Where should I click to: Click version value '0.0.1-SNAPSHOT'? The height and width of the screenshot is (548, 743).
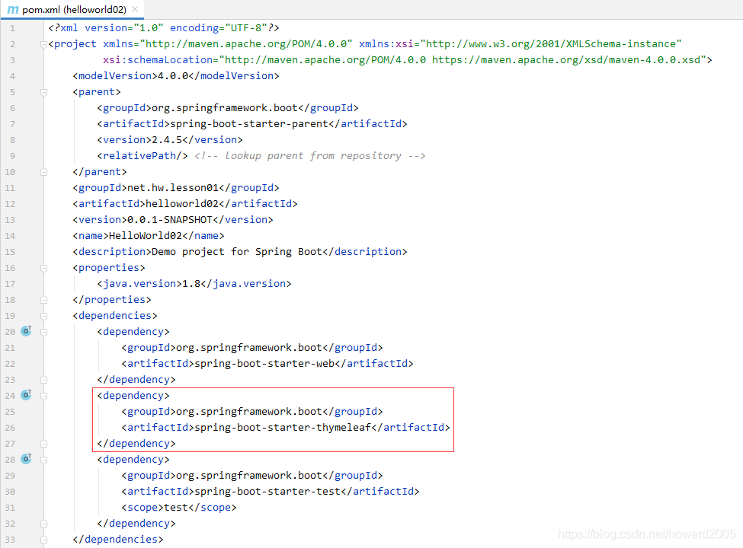coord(170,220)
